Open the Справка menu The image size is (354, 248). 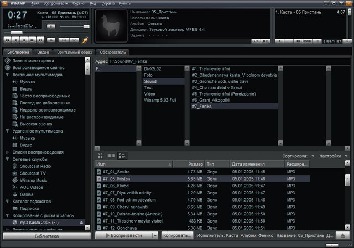[108, 3]
